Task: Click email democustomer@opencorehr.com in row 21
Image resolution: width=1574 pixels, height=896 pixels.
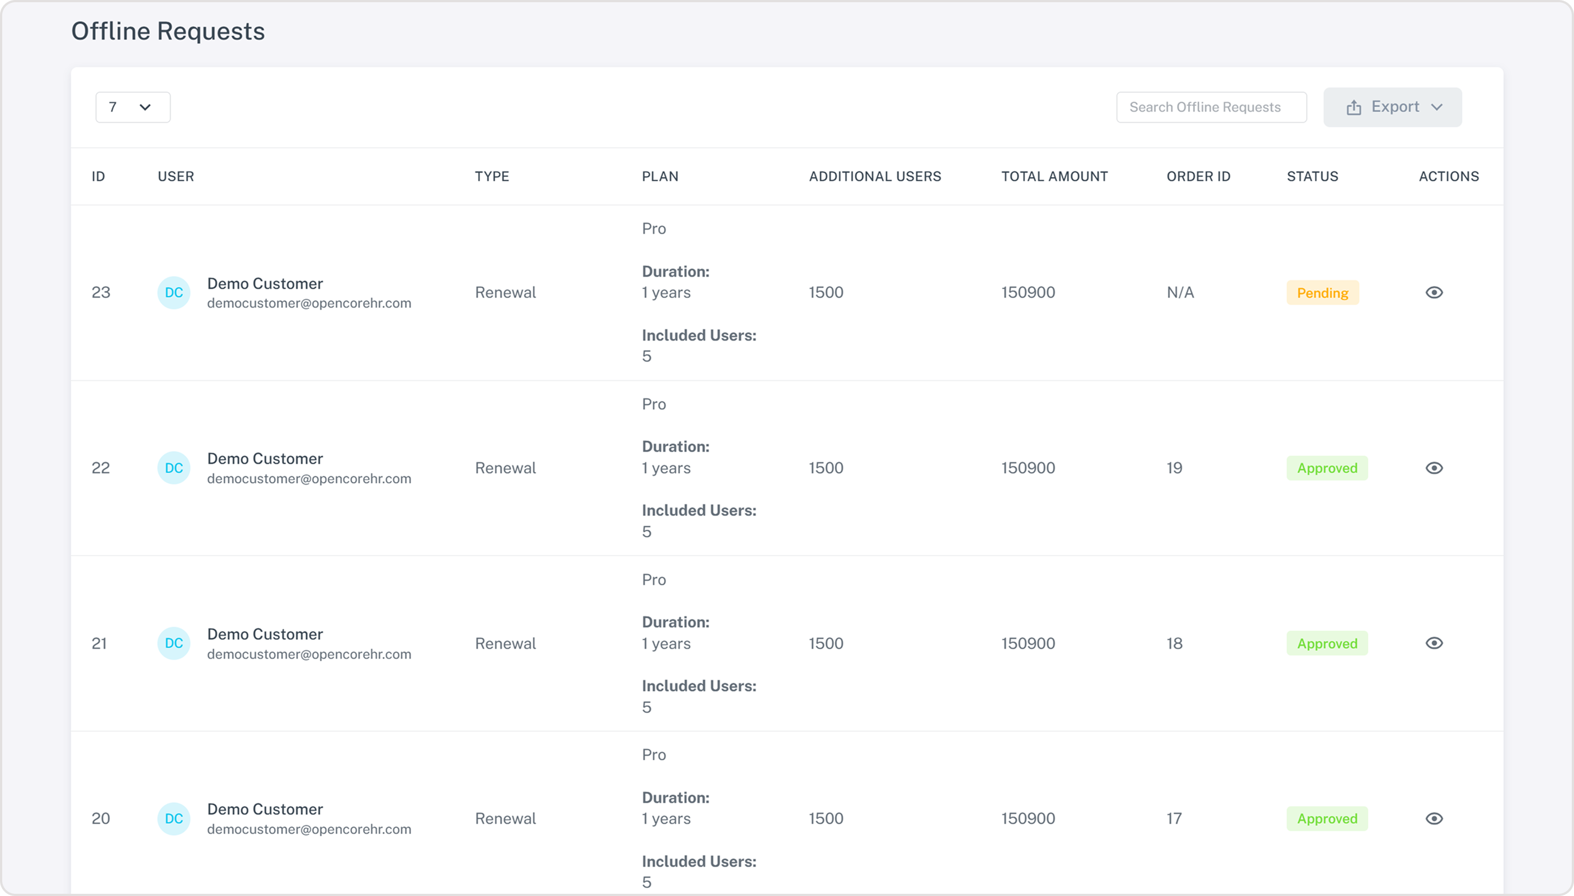Action: coord(309,654)
